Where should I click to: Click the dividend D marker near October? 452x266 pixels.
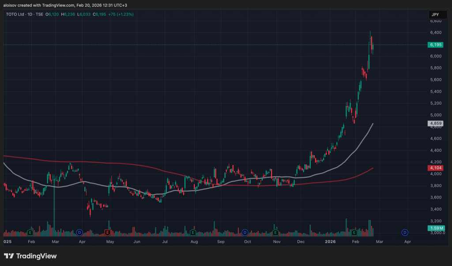click(245, 232)
